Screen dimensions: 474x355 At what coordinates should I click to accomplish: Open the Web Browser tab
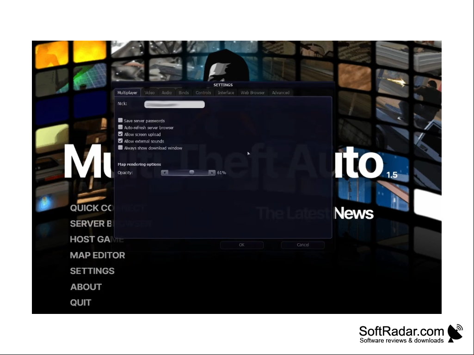[x=252, y=93]
